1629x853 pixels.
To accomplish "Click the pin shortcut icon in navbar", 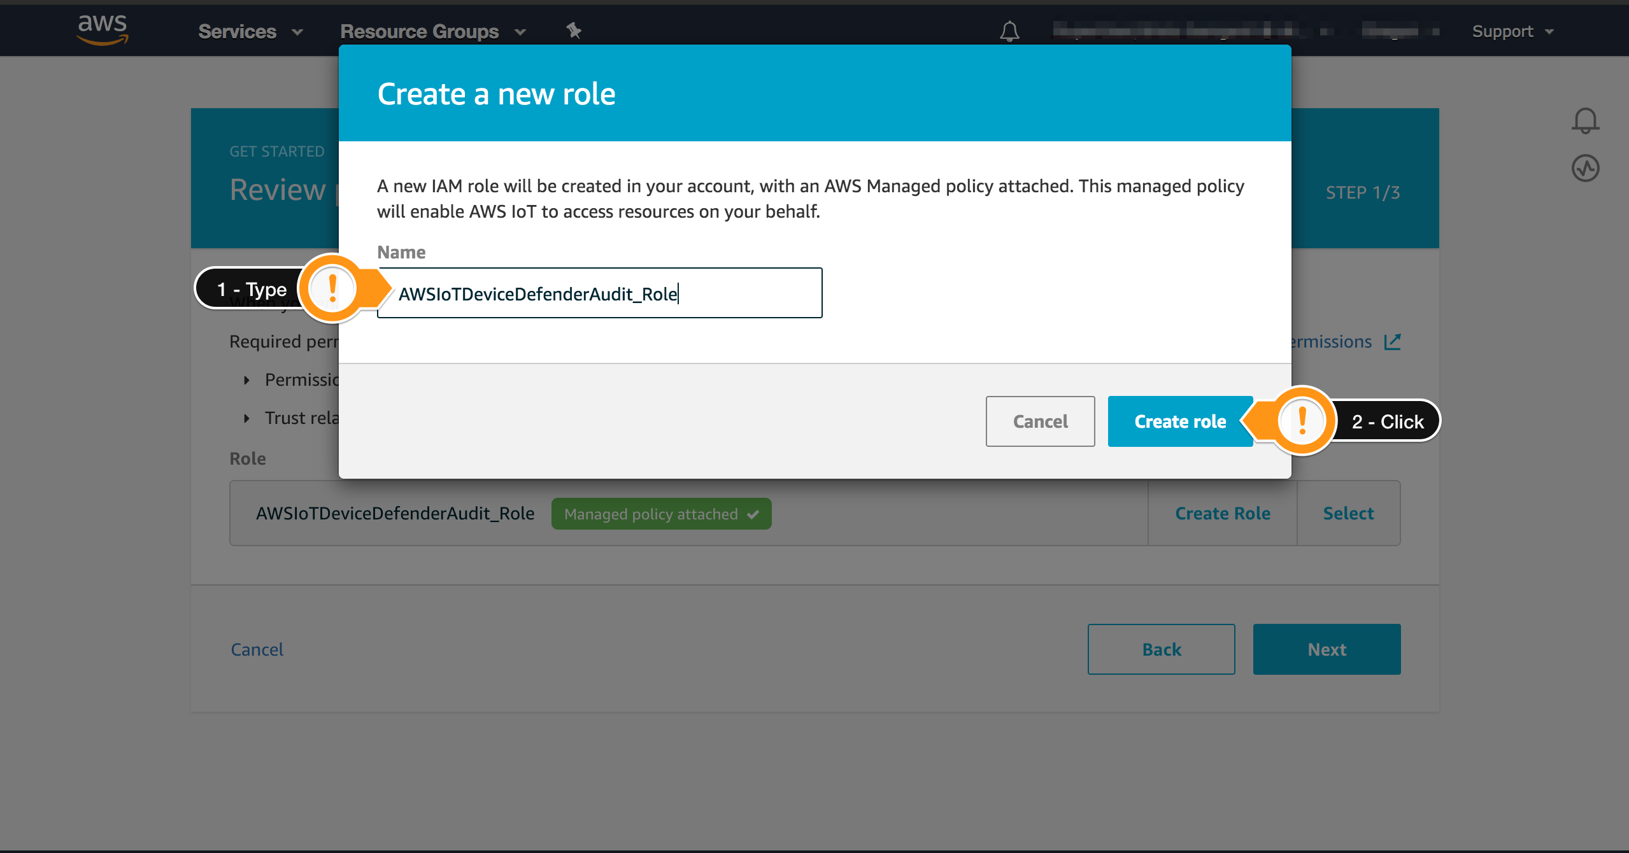I will pos(574,30).
